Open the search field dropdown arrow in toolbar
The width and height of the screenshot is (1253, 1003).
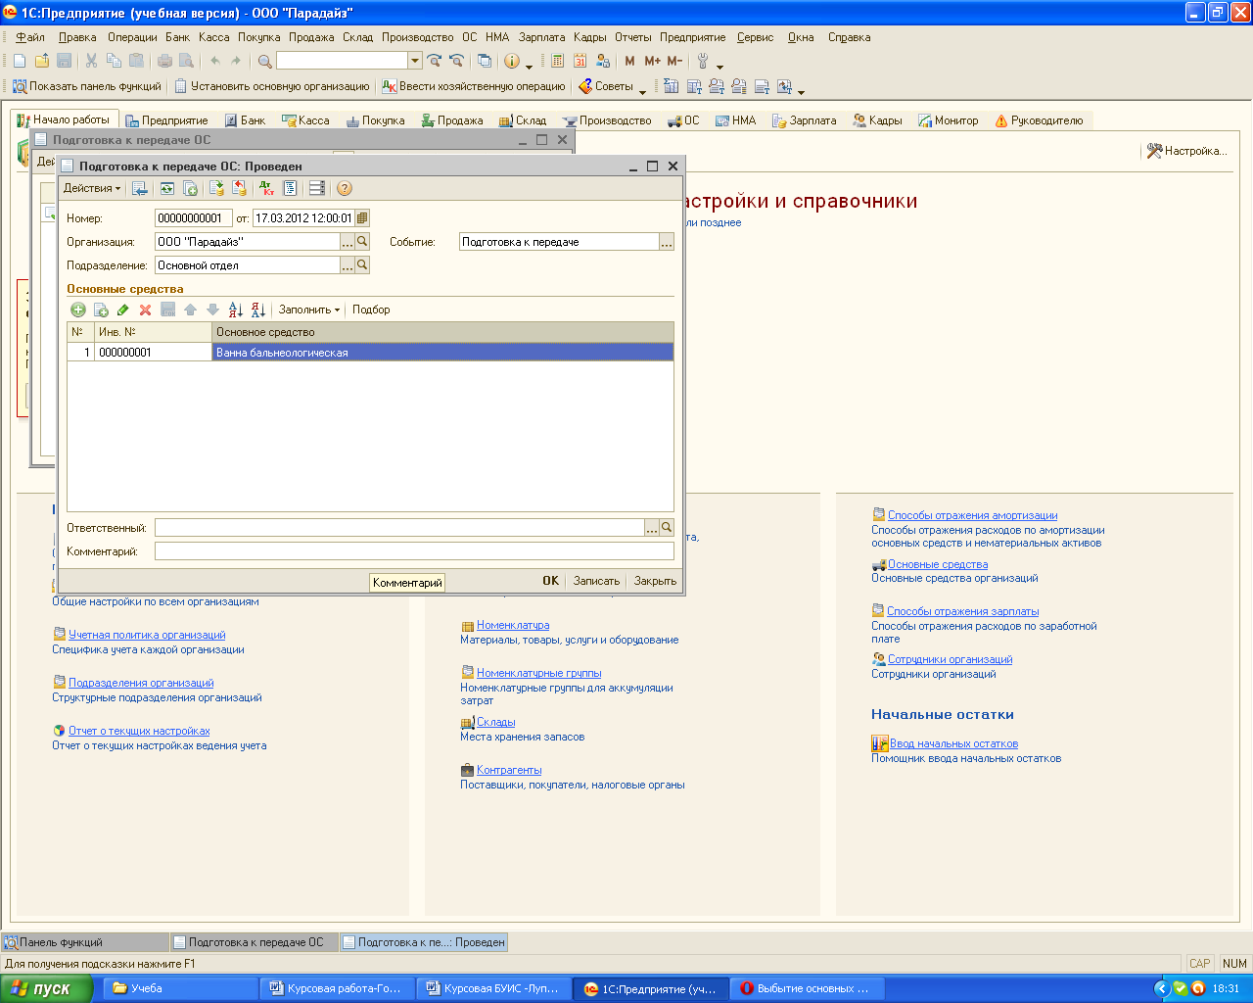pos(415,61)
